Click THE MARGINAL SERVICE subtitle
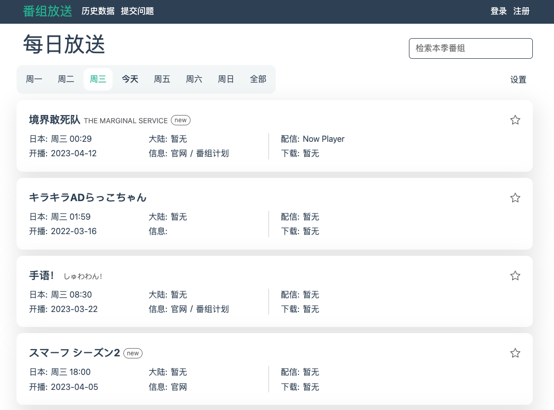 pyautogui.click(x=126, y=121)
